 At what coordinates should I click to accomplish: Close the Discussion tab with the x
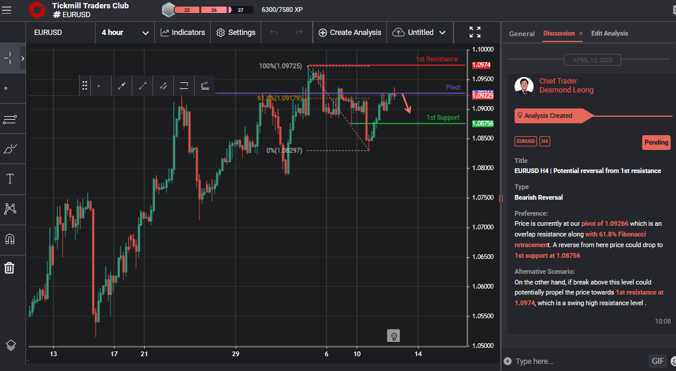coord(580,34)
